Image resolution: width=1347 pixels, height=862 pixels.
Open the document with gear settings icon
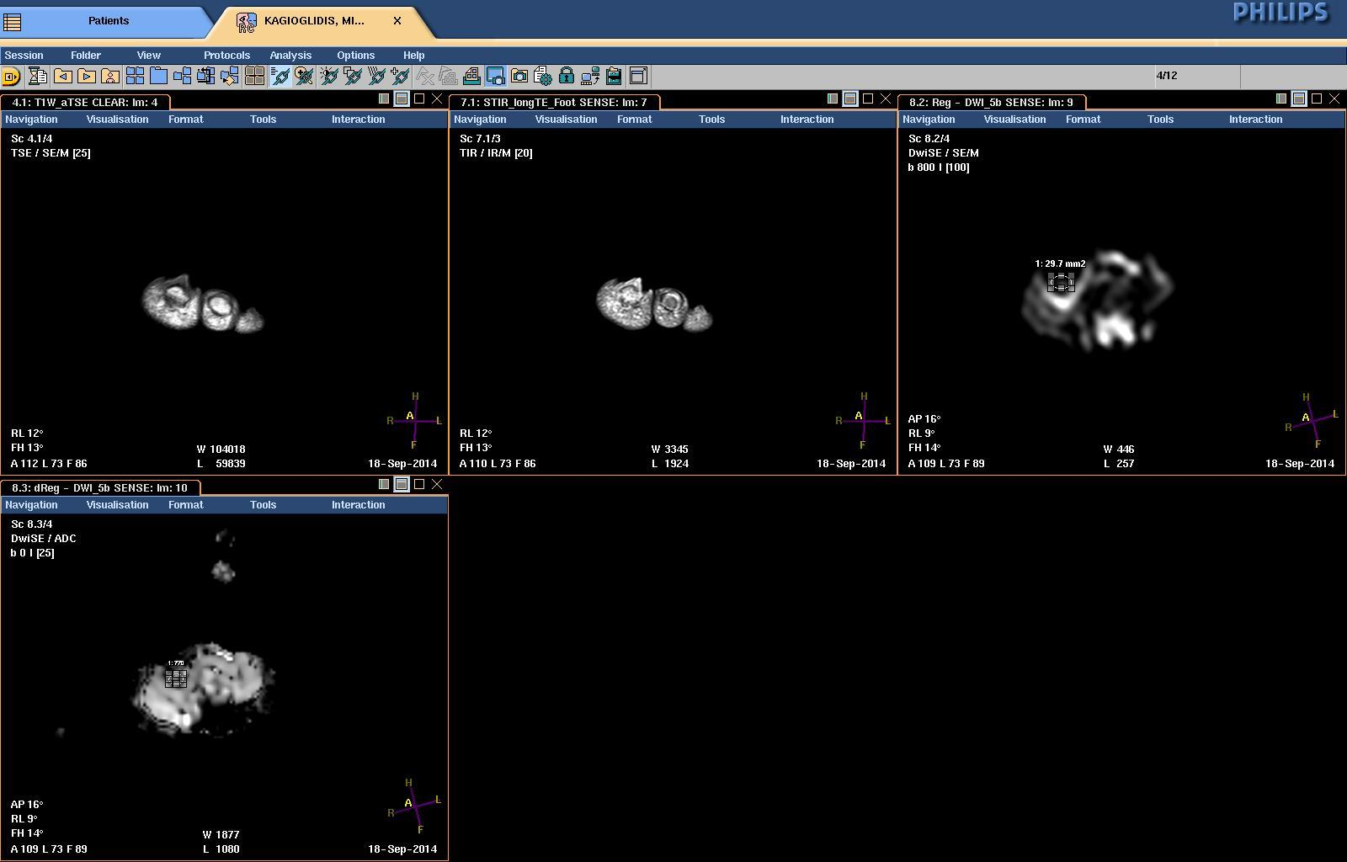point(543,77)
